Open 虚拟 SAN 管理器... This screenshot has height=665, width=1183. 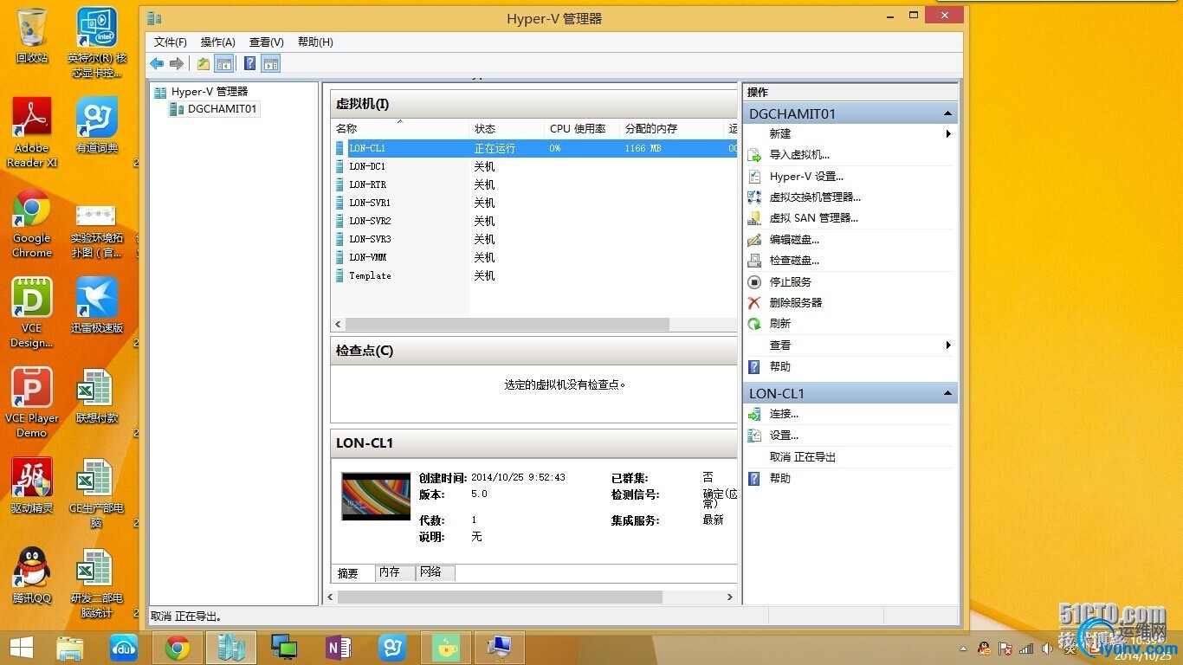tap(813, 218)
